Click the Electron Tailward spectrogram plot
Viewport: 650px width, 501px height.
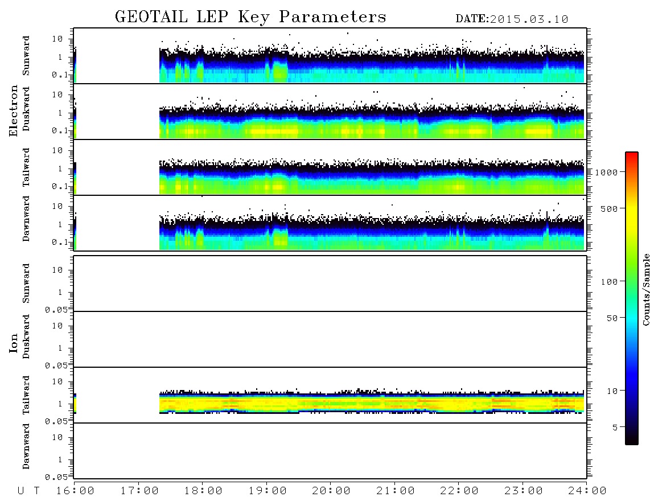pyautogui.click(x=330, y=167)
